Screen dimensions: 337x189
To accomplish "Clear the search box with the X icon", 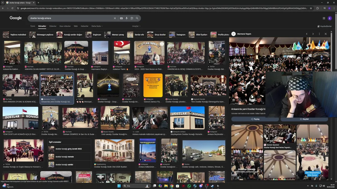I will click(x=115, y=18).
